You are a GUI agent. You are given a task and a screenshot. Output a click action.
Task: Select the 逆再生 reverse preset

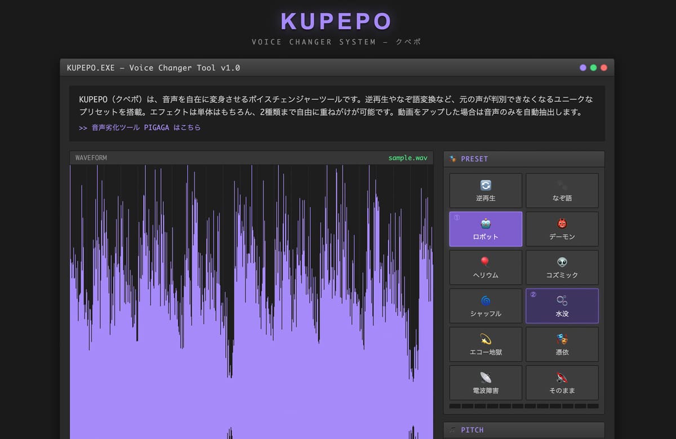(x=486, y=190)
